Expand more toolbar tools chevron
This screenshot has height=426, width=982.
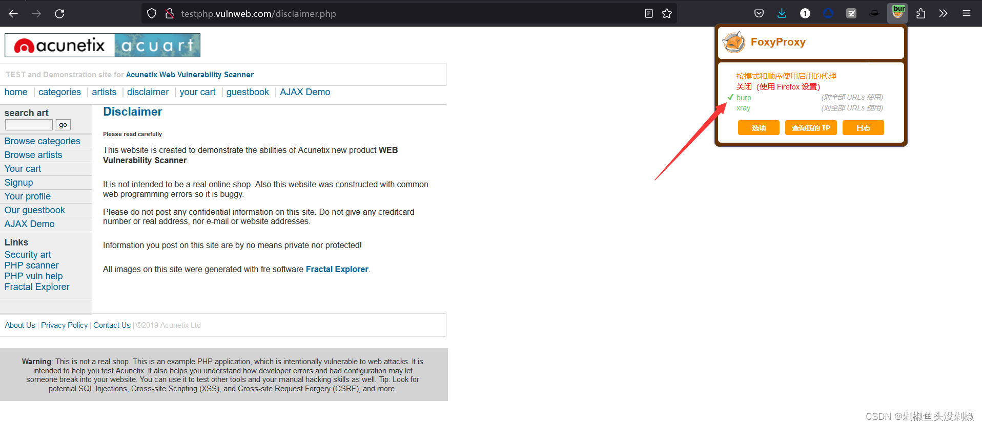(x=943, y=14)
